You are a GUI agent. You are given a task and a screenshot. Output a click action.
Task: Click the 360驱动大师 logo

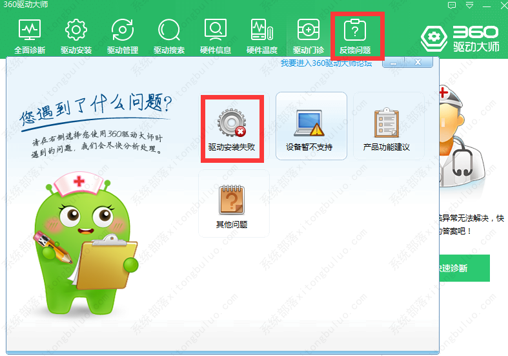(x=460, y=39)
